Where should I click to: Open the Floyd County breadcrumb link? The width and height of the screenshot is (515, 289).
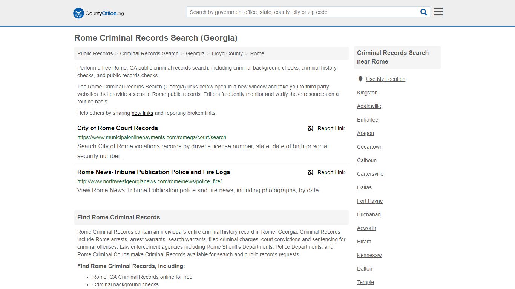pos(227,53)
